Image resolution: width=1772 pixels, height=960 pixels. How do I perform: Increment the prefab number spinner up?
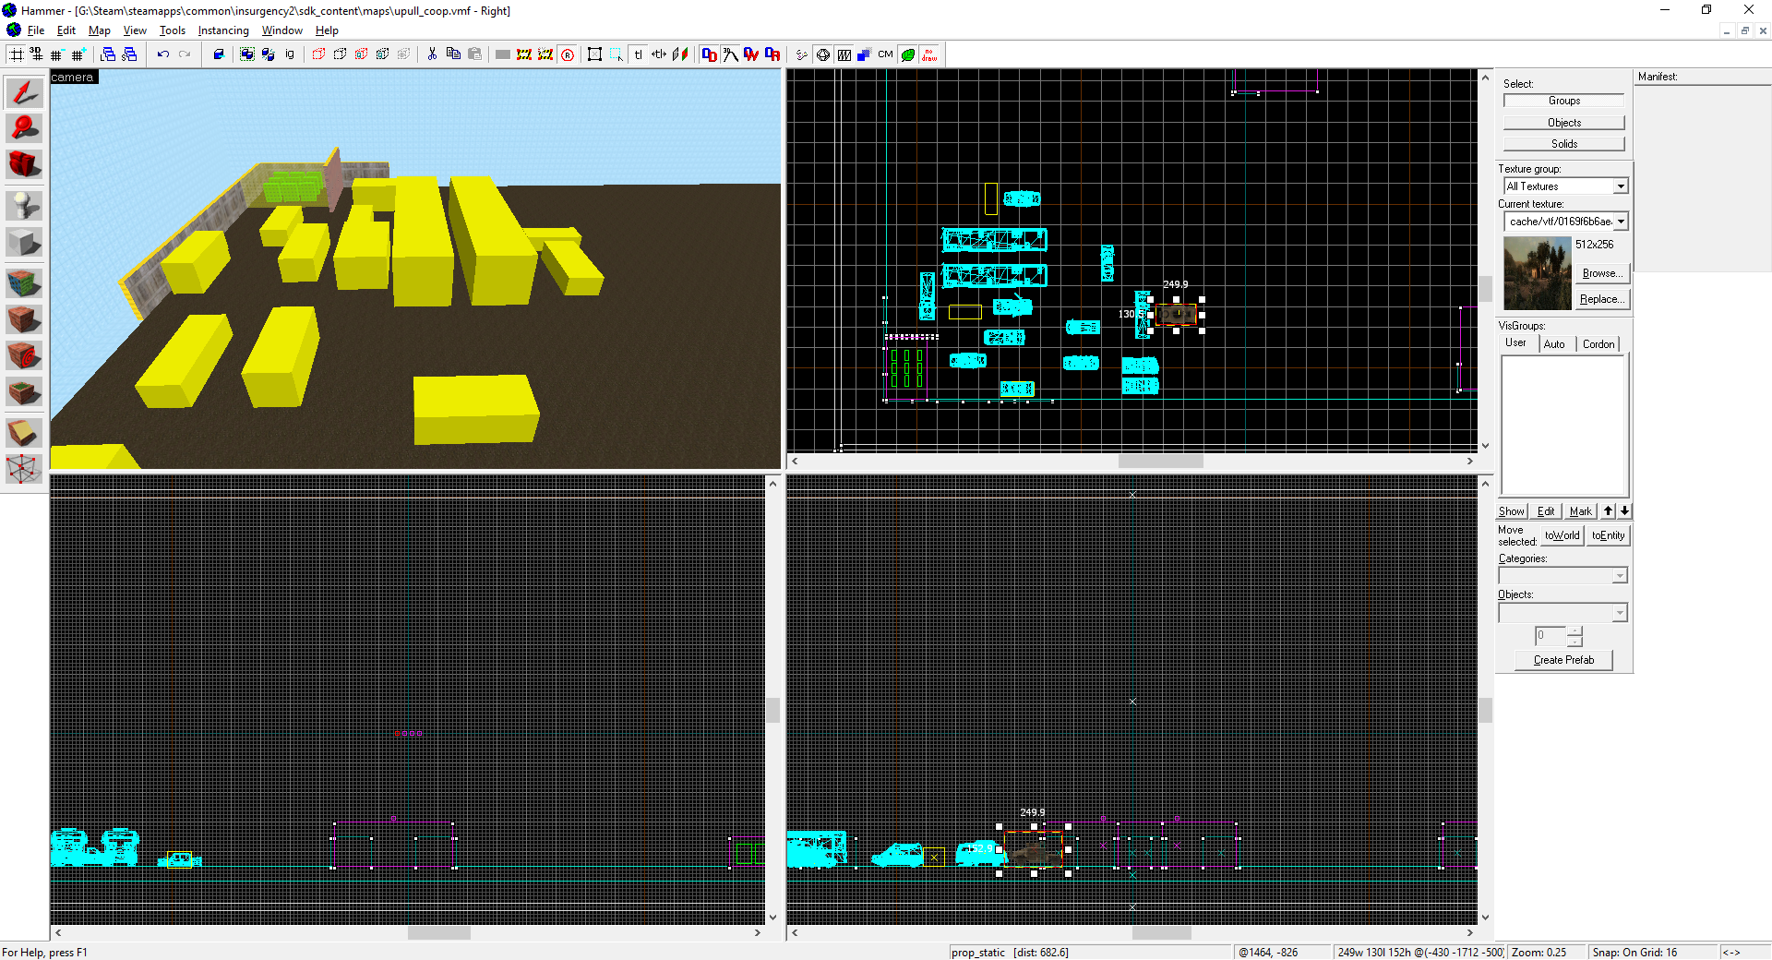tap(1574, 631)
